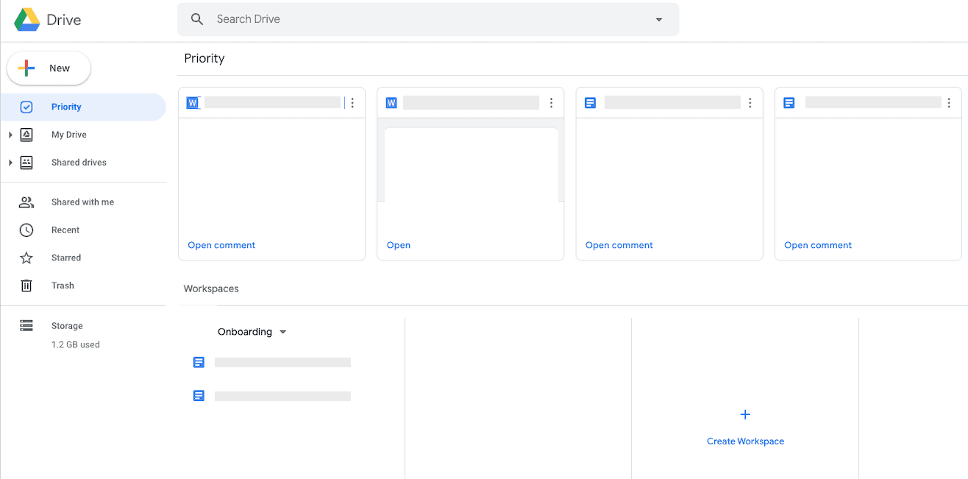
Task: Click Open comment on first card
Action: 221,245
